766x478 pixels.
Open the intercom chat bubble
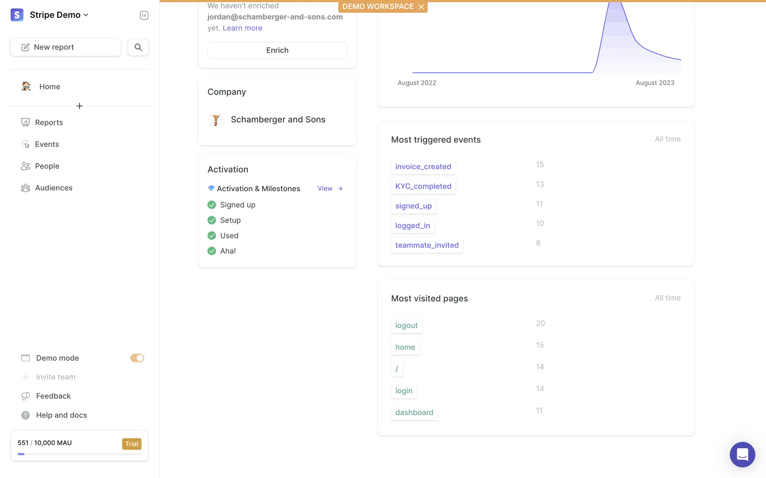pos(742,454)
